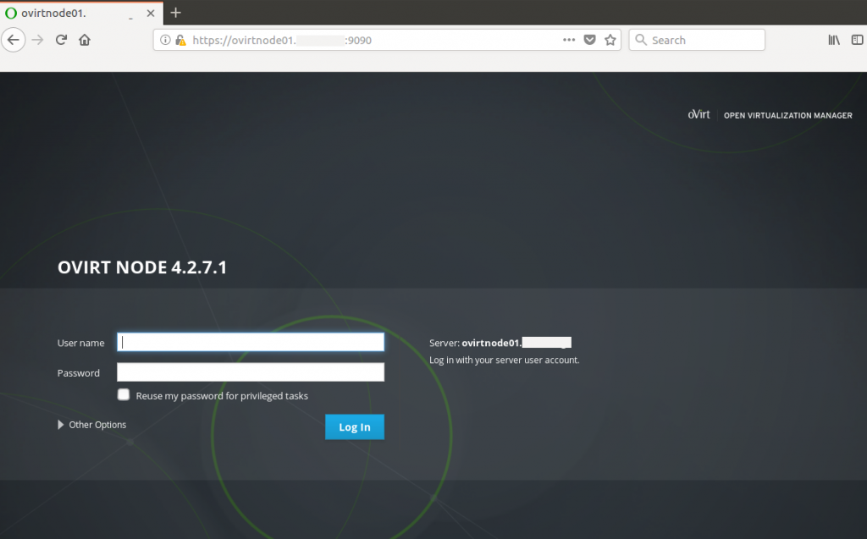Click the OVIRT NODE 4.2.7.1 heading

point(142,267)
